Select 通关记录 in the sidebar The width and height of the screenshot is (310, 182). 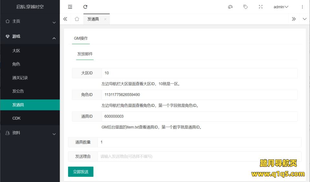20,78
